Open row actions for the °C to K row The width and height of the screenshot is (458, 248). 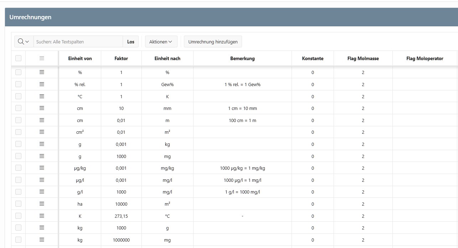pyautogui.click(x=42, y=96)
